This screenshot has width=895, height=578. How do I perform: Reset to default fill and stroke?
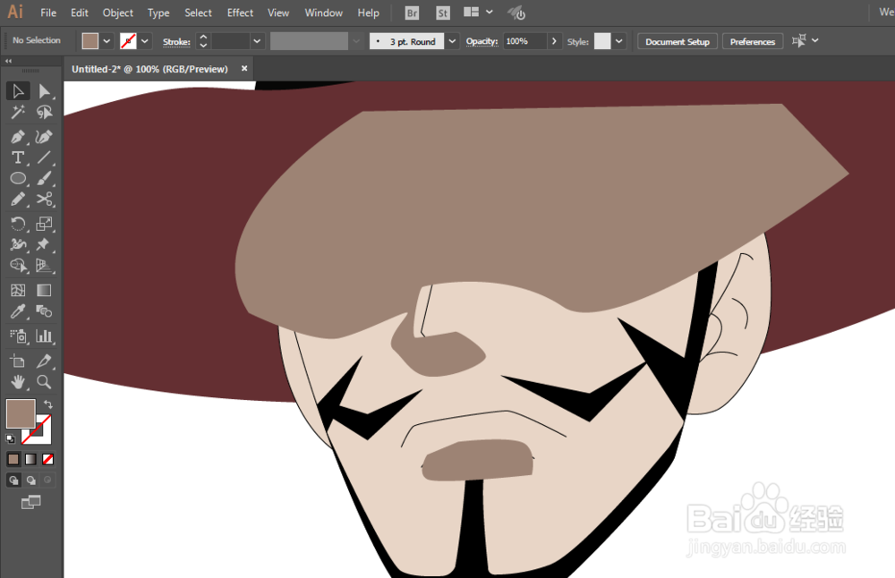(x=10, y=438)
